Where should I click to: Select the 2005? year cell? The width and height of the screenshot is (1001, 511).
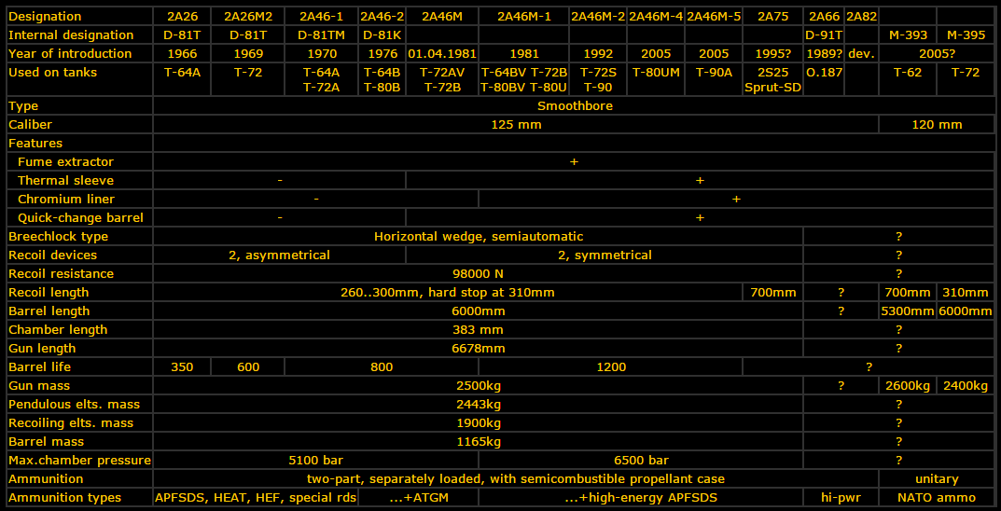[x=937, y=53]
